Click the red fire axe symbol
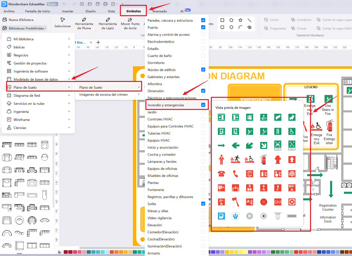Image resolution: width=352 pixels, height=256 pixels. coord(235,202)
